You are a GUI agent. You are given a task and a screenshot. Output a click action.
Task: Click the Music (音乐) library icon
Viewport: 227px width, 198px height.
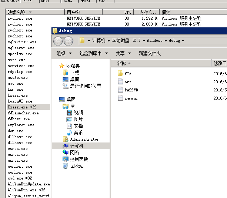(x=70, y=132)
